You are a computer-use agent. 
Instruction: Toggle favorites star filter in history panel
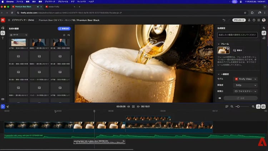pyautogui.click(x=64, y=35)
